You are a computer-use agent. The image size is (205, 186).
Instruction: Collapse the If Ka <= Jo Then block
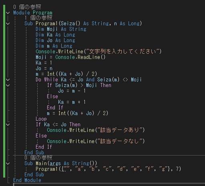point(8,125)
